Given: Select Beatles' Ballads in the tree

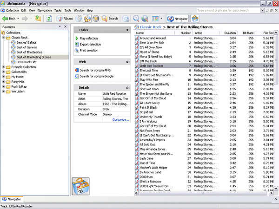Looking at the screenshot, I should (x=27, y=42).
